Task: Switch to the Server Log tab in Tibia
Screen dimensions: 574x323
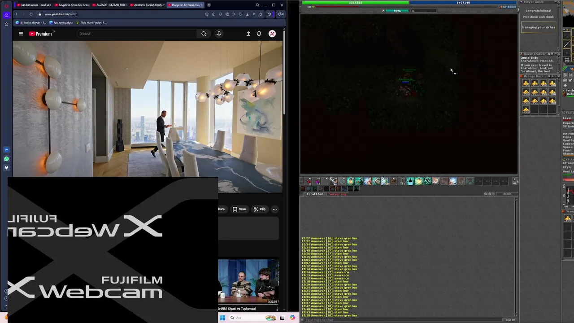Action: pos(338,194)
